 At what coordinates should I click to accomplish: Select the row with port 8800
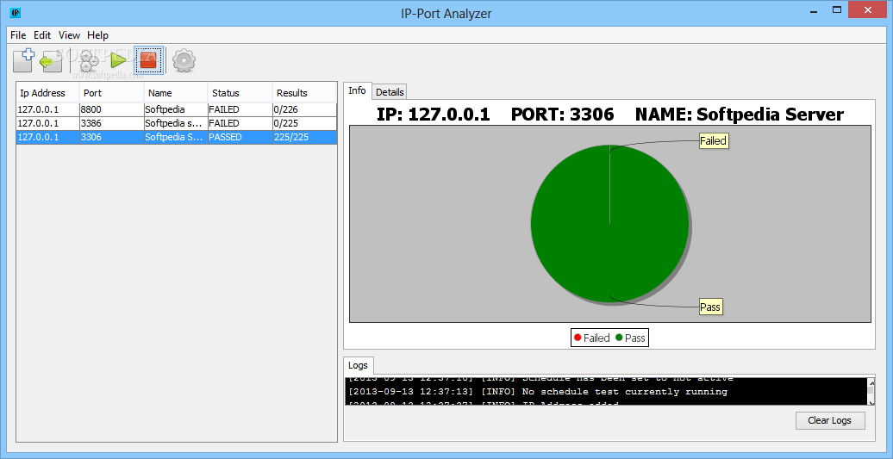coord(177,109)
